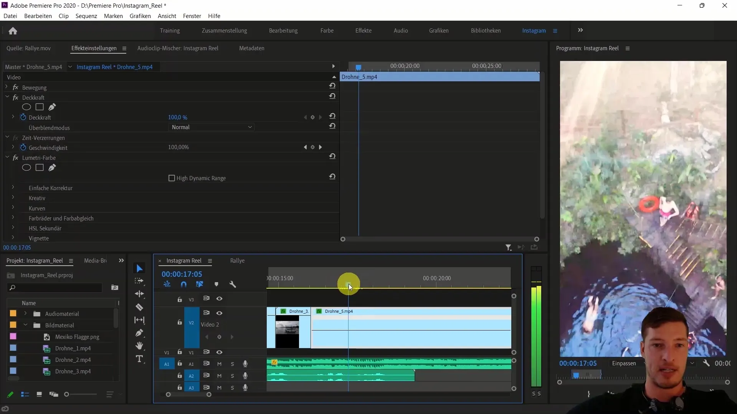Open the Fenster menu

pyautogui.click(x=192, y=16)
